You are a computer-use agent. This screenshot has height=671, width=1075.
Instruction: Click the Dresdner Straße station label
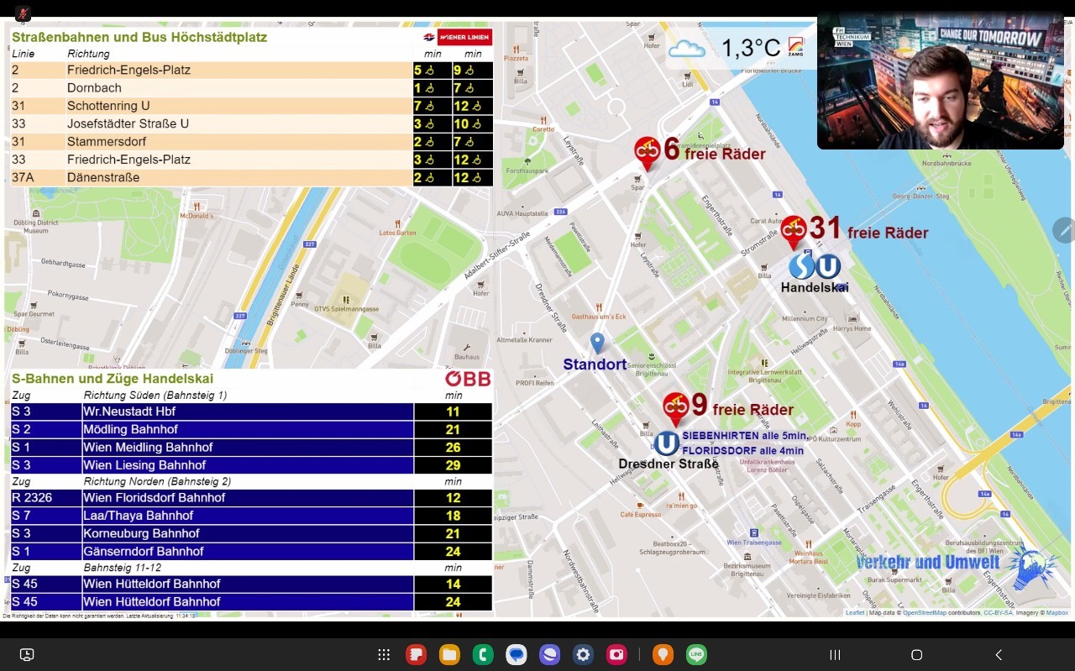(x=669, y=464)
